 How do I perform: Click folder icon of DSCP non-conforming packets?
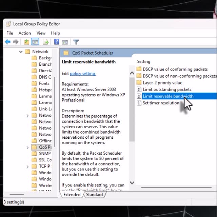139,76
